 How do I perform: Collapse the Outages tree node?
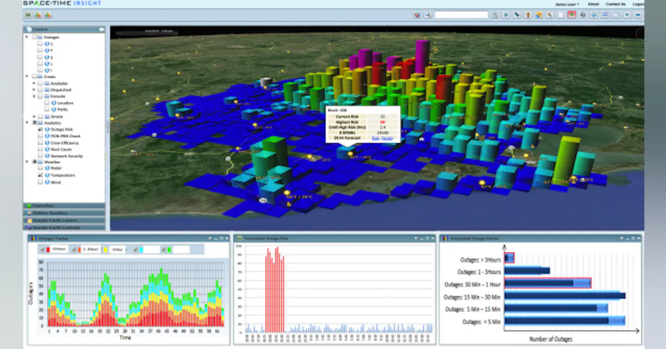27,37
